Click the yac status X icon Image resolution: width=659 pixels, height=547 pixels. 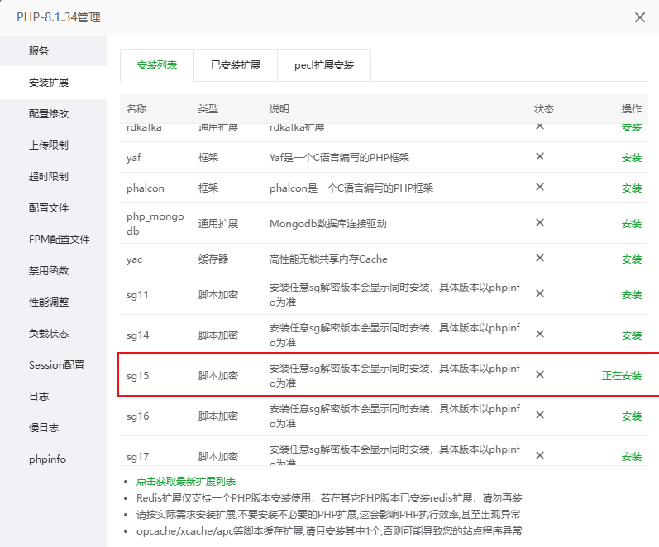(x=540, y=258)
